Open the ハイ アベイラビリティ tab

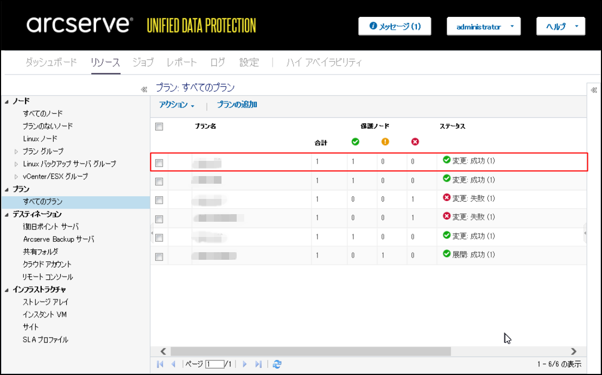(x=324, y=62)
